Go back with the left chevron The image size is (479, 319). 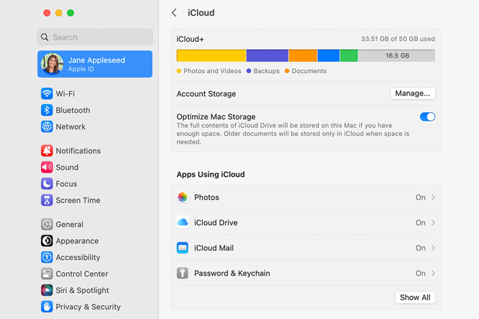(174, 13)
